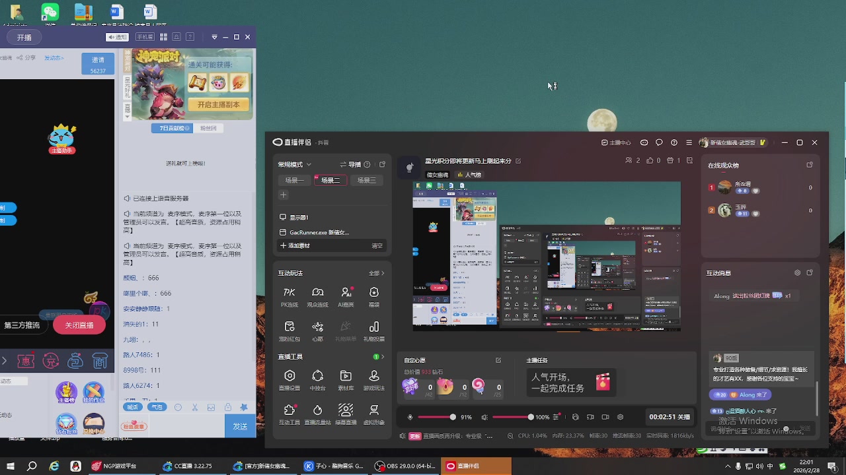This screenshot has width=846, height=475.
Task: Expand 互动玩法 with the 全部 arrow
Action: (x=377, y=273)
